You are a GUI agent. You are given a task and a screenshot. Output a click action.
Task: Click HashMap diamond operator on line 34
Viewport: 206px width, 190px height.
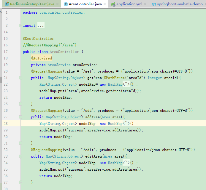pos(126,163)
